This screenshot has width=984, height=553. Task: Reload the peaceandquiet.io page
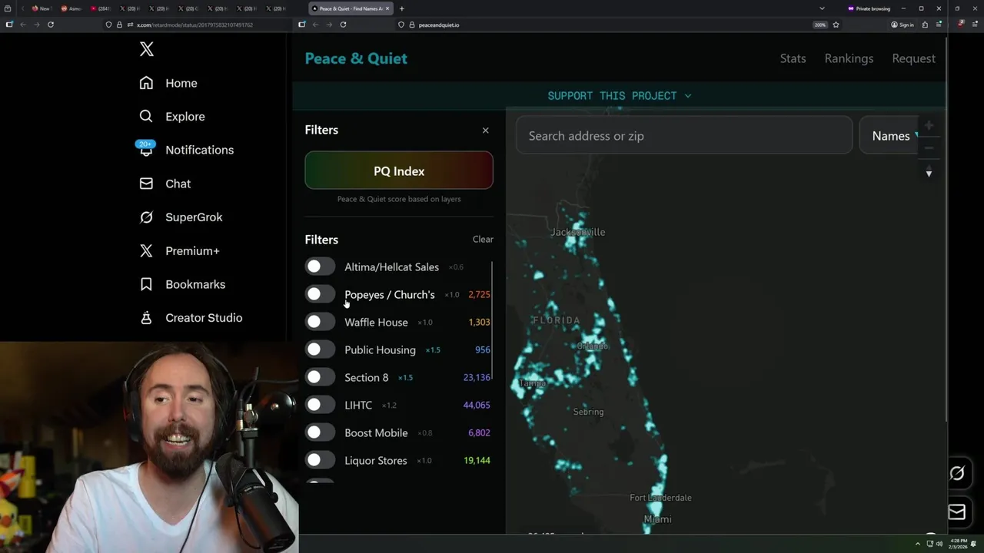pos(343,25)
